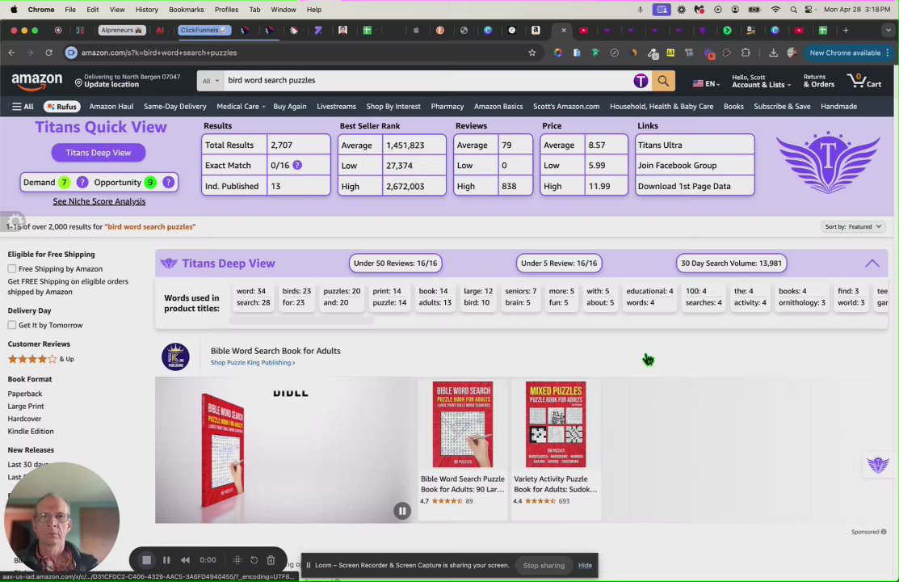Image resolution: width=899 pixels, height=582 pixels.
Task: Bookmark this page with the star icon
Action: (532, 53)
